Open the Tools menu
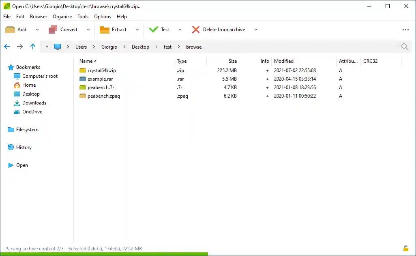Screen dimensions: 416x256 pyautogui.click(x=83, y=17)
